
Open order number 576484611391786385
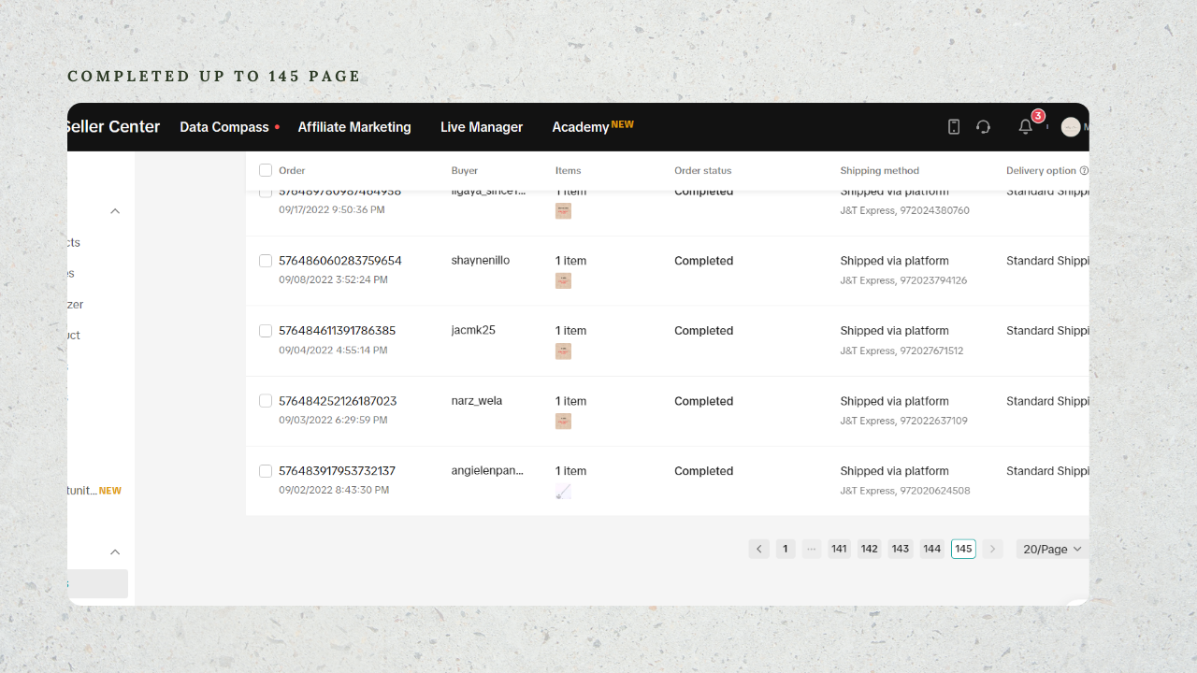pyautogui.click(x=338, y=331)
